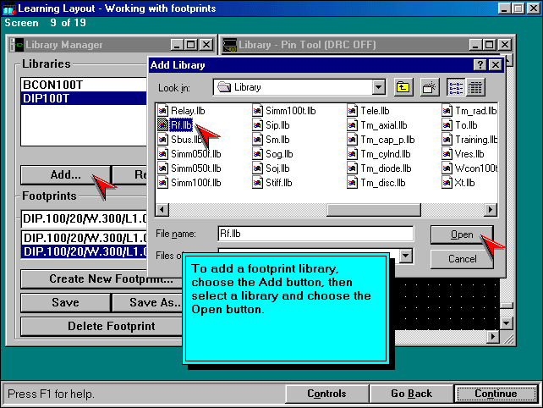Viewport: 543px width, 408px height.
Task: Open the Files of type dropdown
Action: click(406, 256)
